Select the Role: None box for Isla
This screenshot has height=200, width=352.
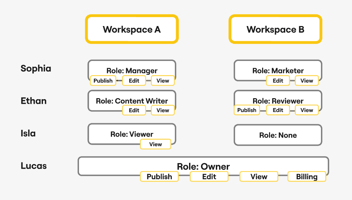pyautogui.click(x=278, y=135)
